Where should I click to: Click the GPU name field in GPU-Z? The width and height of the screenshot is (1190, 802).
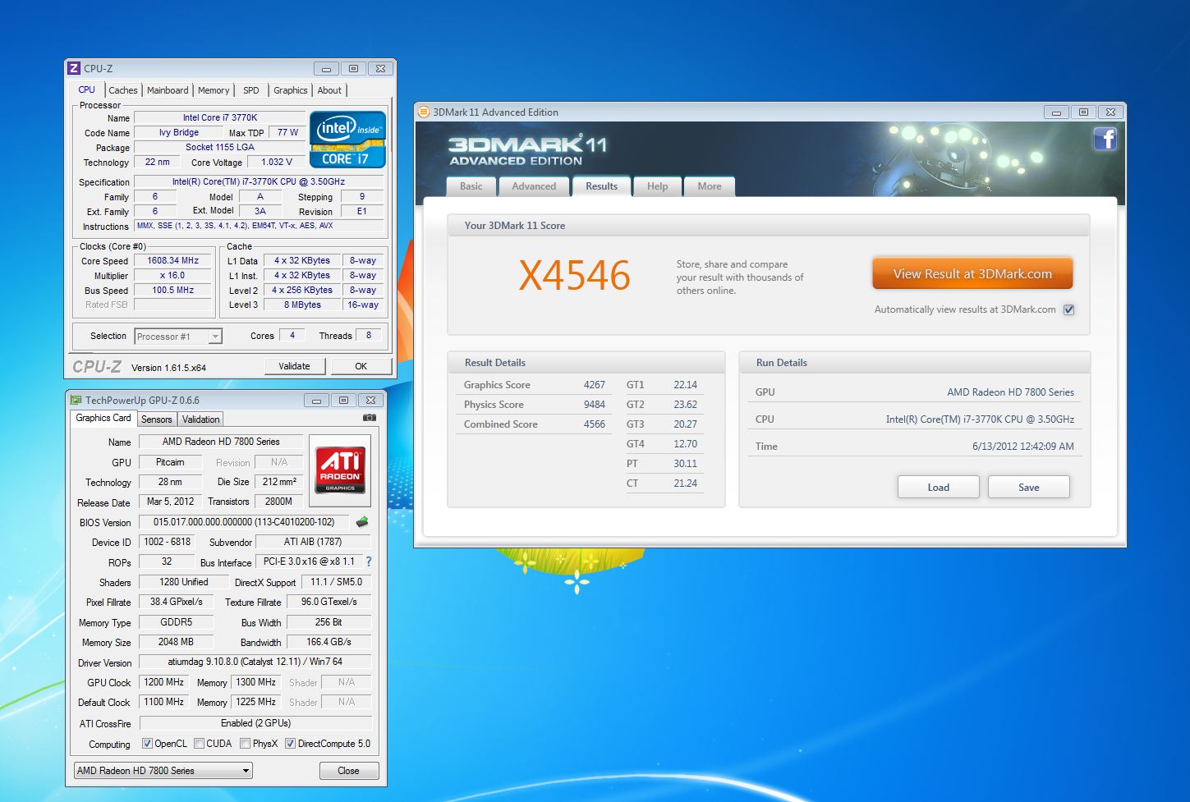[221, 442]
